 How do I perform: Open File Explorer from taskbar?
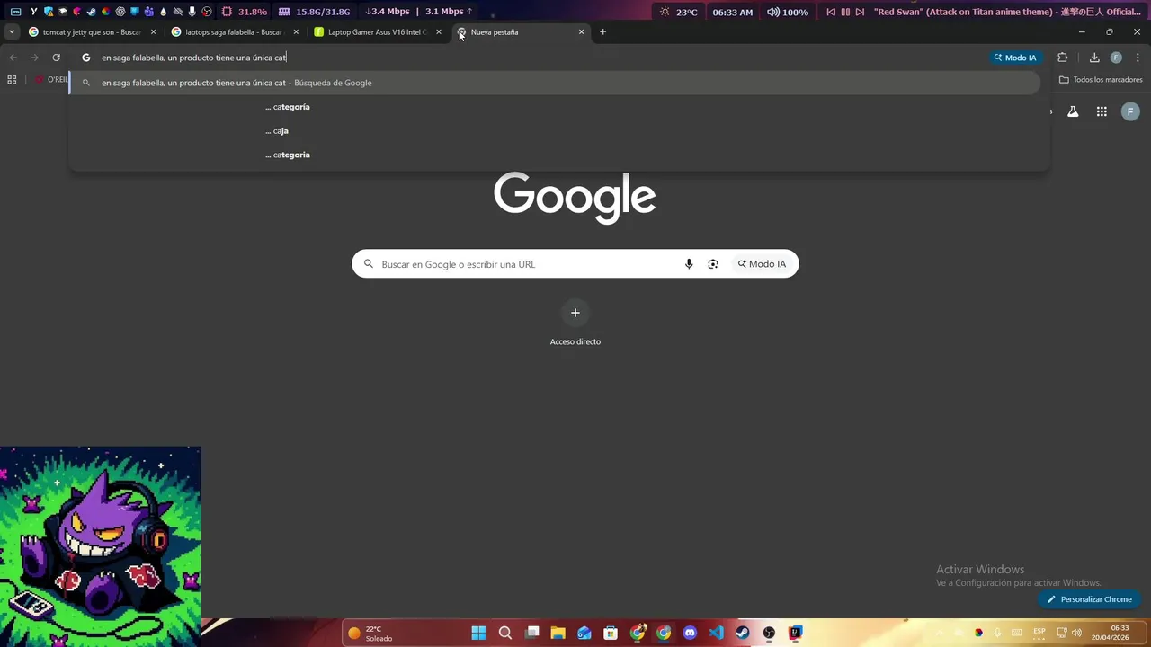(558, 633)
